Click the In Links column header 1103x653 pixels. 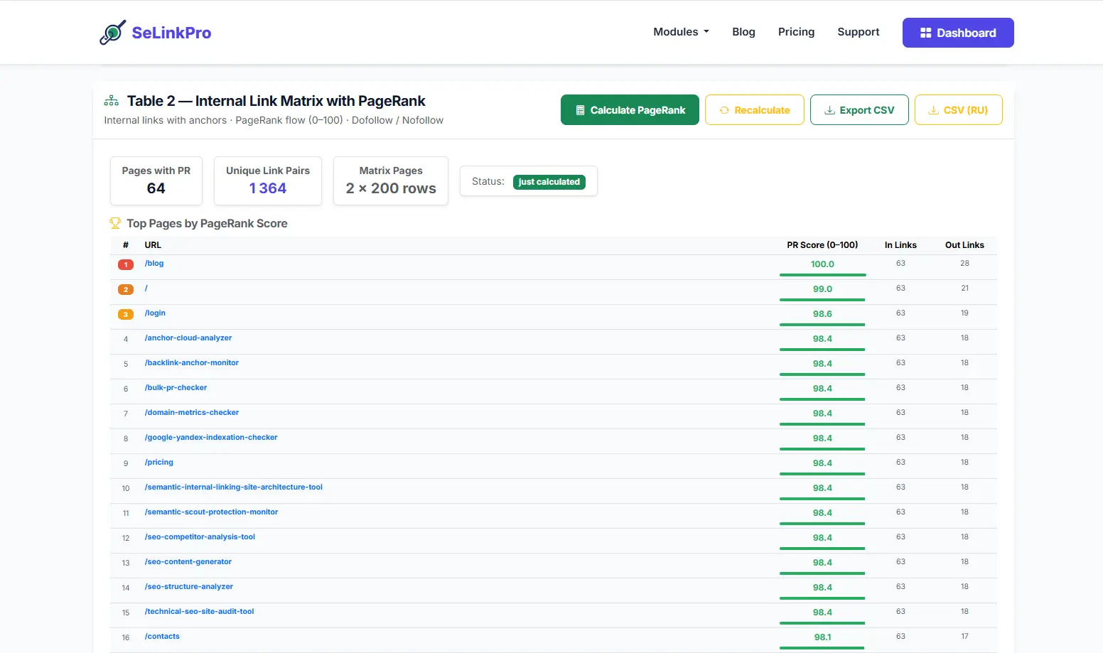[x=900, y=244]
